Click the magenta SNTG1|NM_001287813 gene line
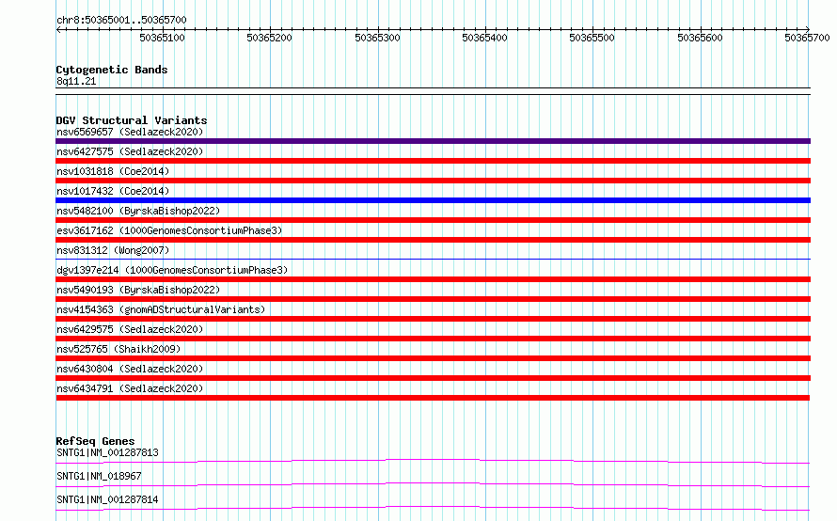Image resolution: width=837 pixels, height=521 pixels. [x=433, y=461]
